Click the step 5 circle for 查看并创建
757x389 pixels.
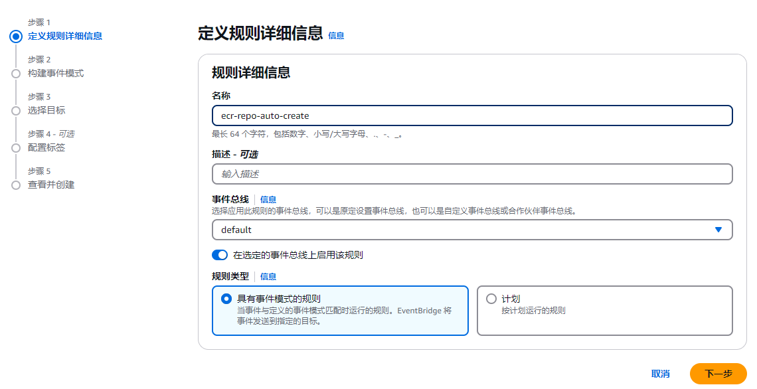point(16,185)
